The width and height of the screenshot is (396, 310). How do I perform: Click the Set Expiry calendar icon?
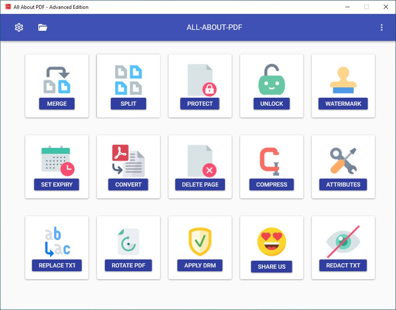[58, 161]
